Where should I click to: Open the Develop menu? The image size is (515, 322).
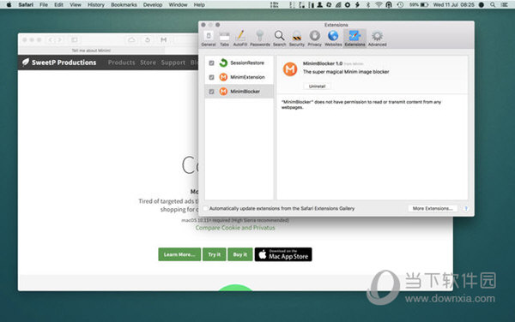click(x=153, y=4)
